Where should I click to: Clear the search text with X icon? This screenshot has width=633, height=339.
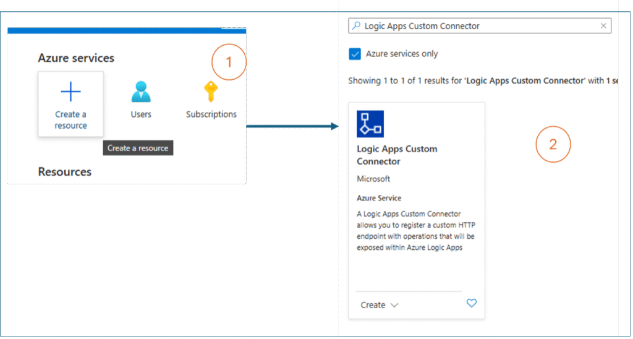pyautogui.click(x=603, y=26)
